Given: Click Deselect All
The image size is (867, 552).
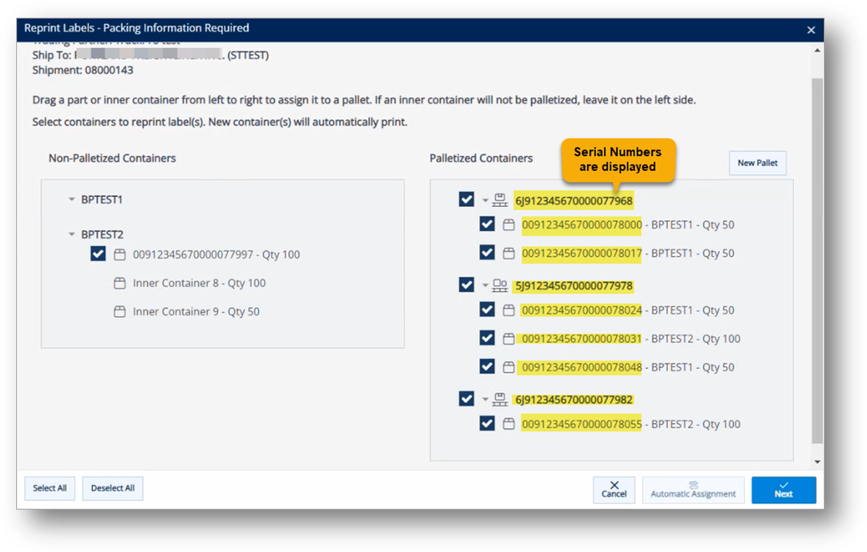Looking at the screenshot, I should (x=112, y=488).
